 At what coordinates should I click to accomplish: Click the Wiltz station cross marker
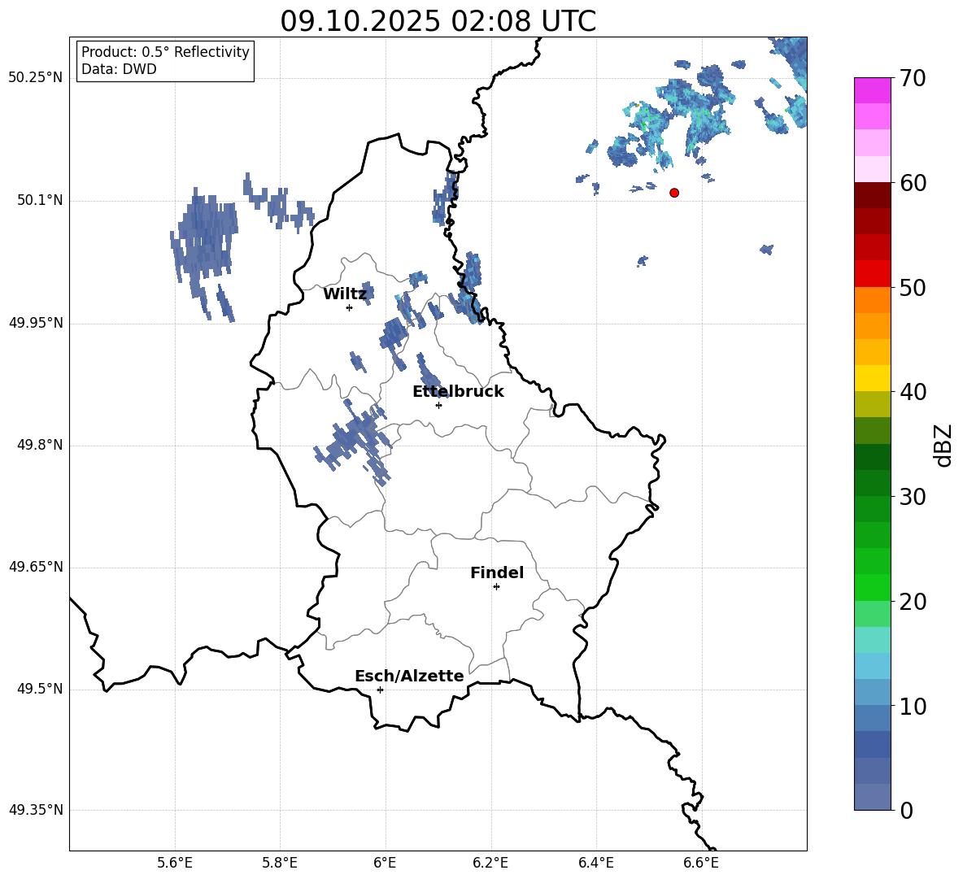349,307
